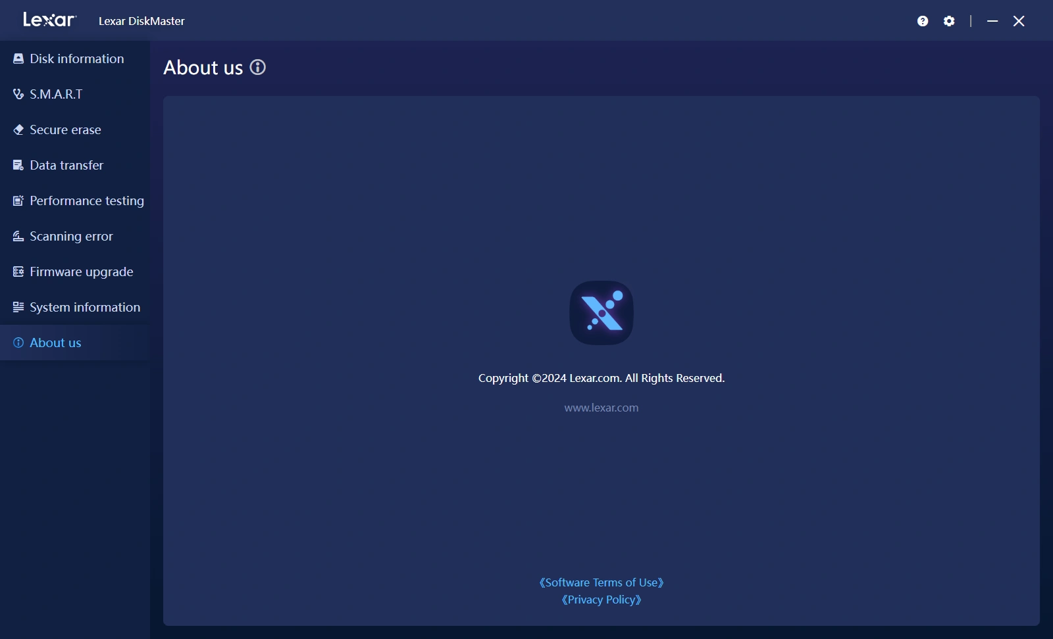1053x639 pixels.
Task: Click the Data transfer icon
Action: [18, 165]
